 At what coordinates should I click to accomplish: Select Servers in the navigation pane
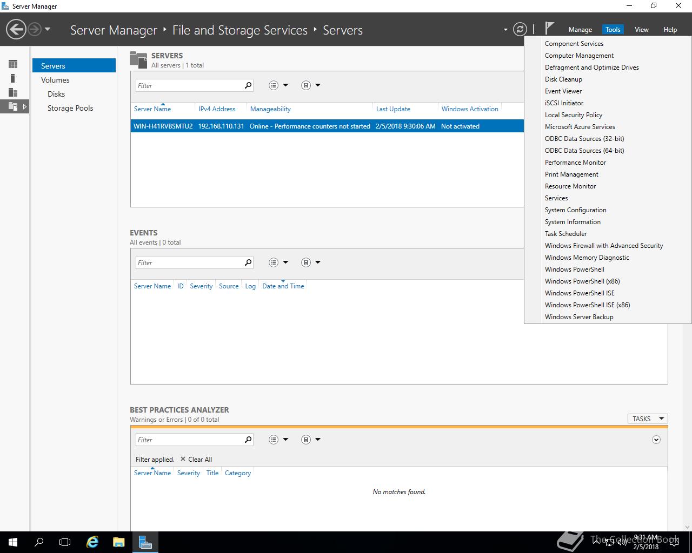pyautogui.click(x=74, y=65)
